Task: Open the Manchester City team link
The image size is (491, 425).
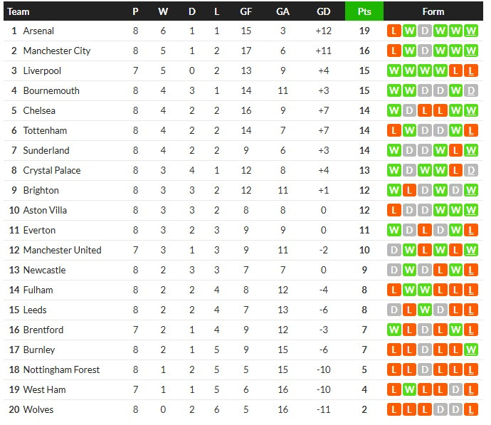Action: click(x=57, y=51)
